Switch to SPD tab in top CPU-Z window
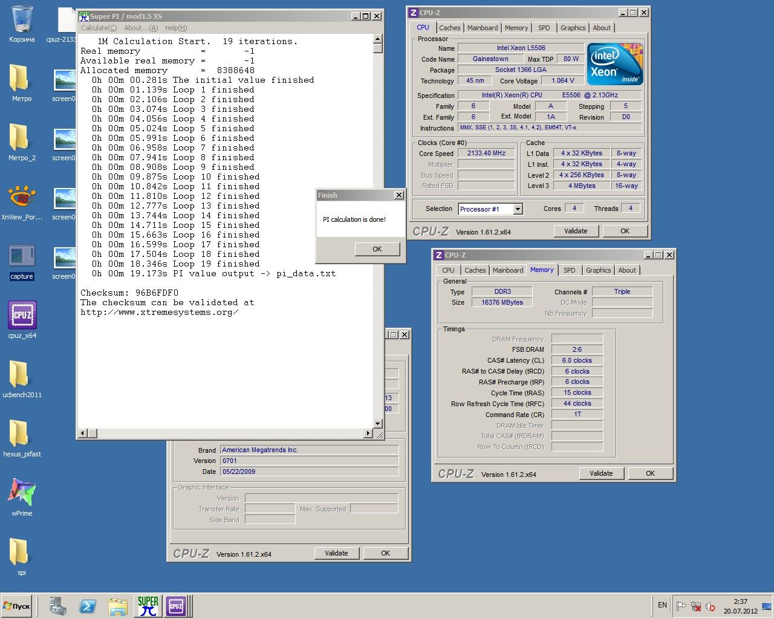The image size is (774, 619). (544, 28)
